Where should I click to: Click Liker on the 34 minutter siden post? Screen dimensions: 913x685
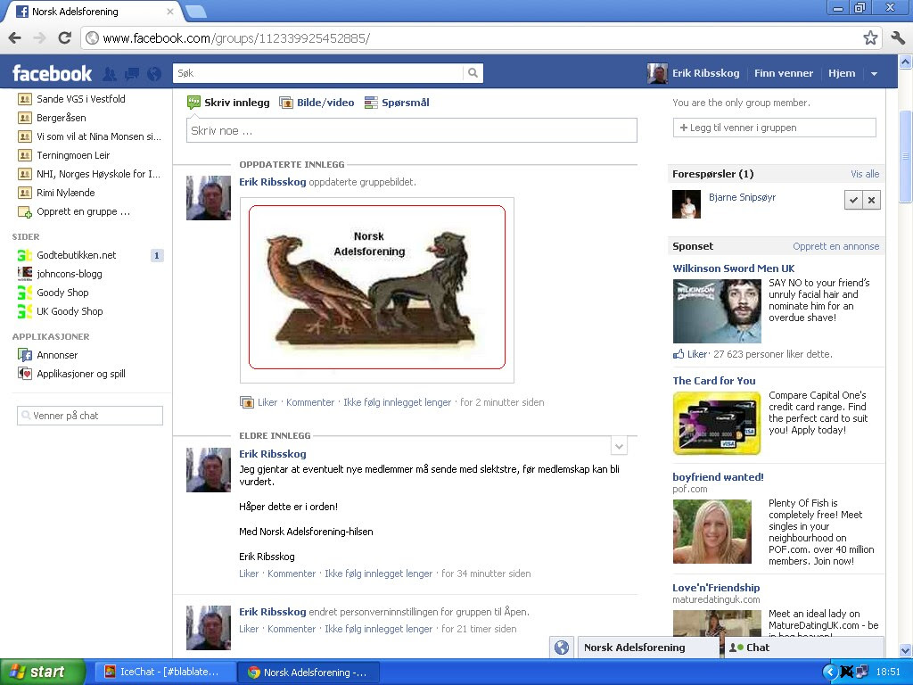[x=249, y=574]
